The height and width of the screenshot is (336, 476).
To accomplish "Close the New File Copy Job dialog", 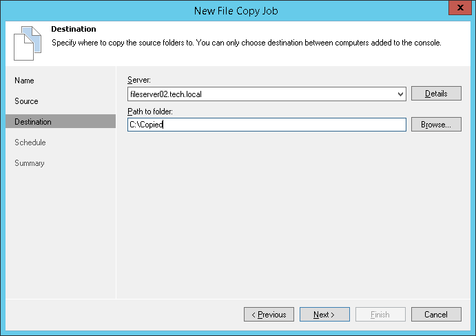I will (459, 8).
